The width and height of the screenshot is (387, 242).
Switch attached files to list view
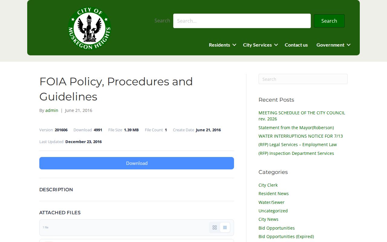(x=225, y=227)
